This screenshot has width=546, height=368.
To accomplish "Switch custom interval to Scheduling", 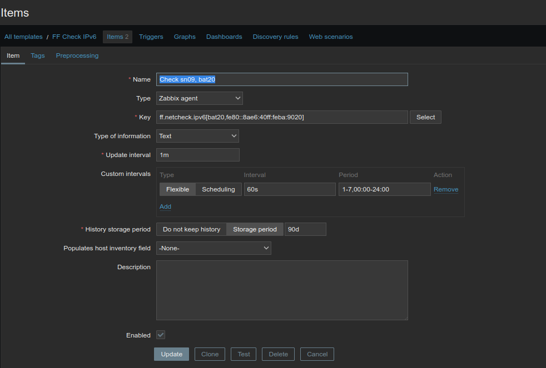I will coord(218,189).
